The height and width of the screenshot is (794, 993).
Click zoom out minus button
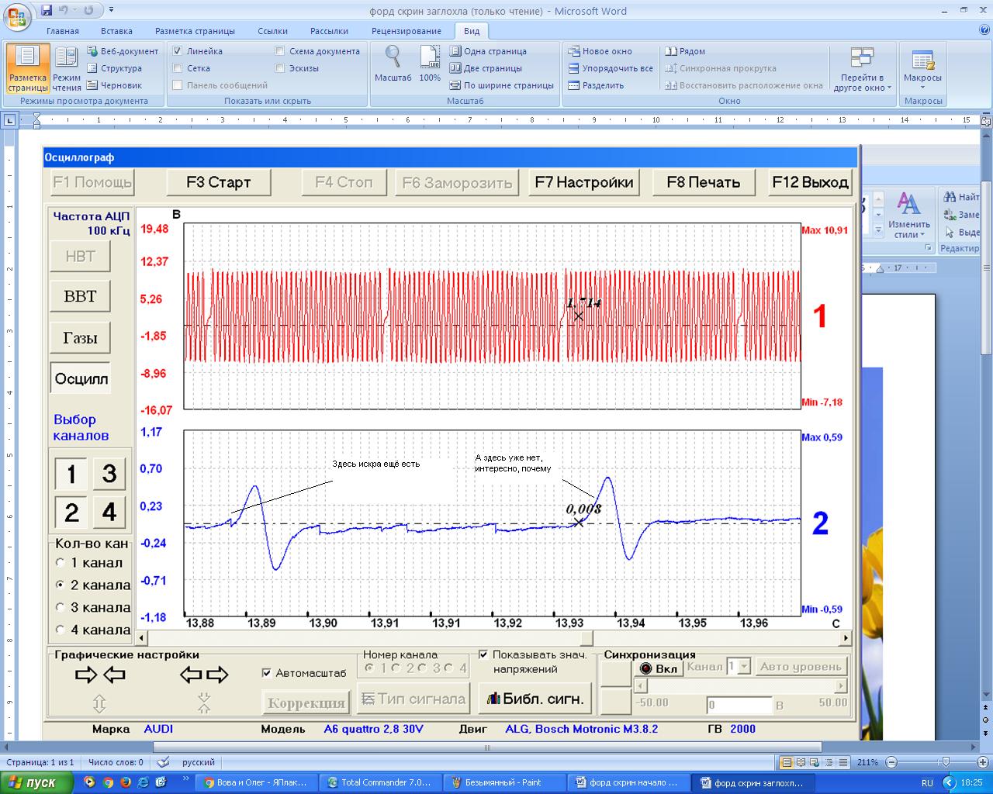891,762
